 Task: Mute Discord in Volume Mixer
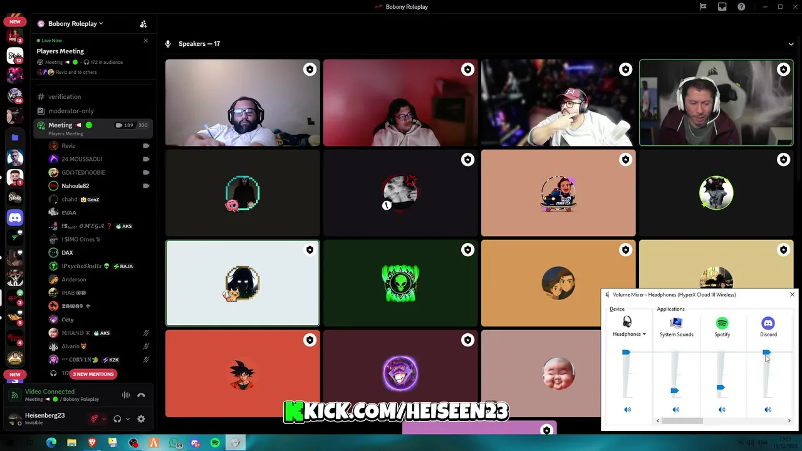(x=768, y=410)
